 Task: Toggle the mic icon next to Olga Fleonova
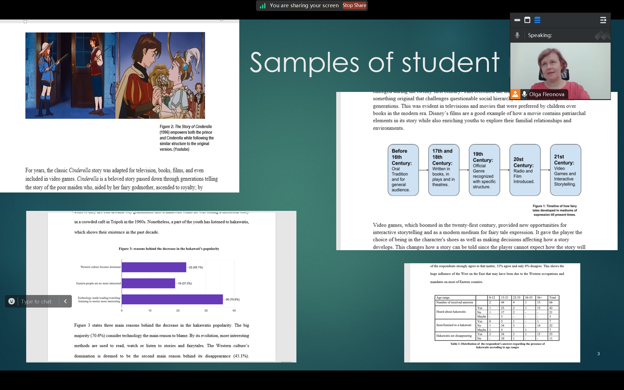(x=524, y=94)
